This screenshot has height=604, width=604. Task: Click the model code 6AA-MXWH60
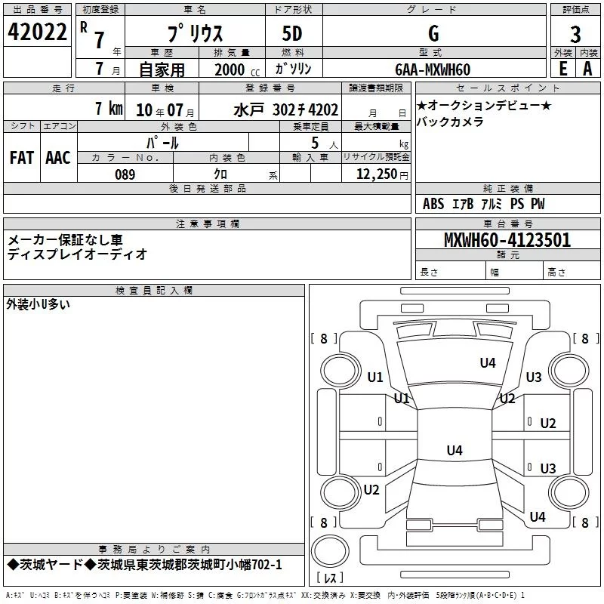coord(433,69)
